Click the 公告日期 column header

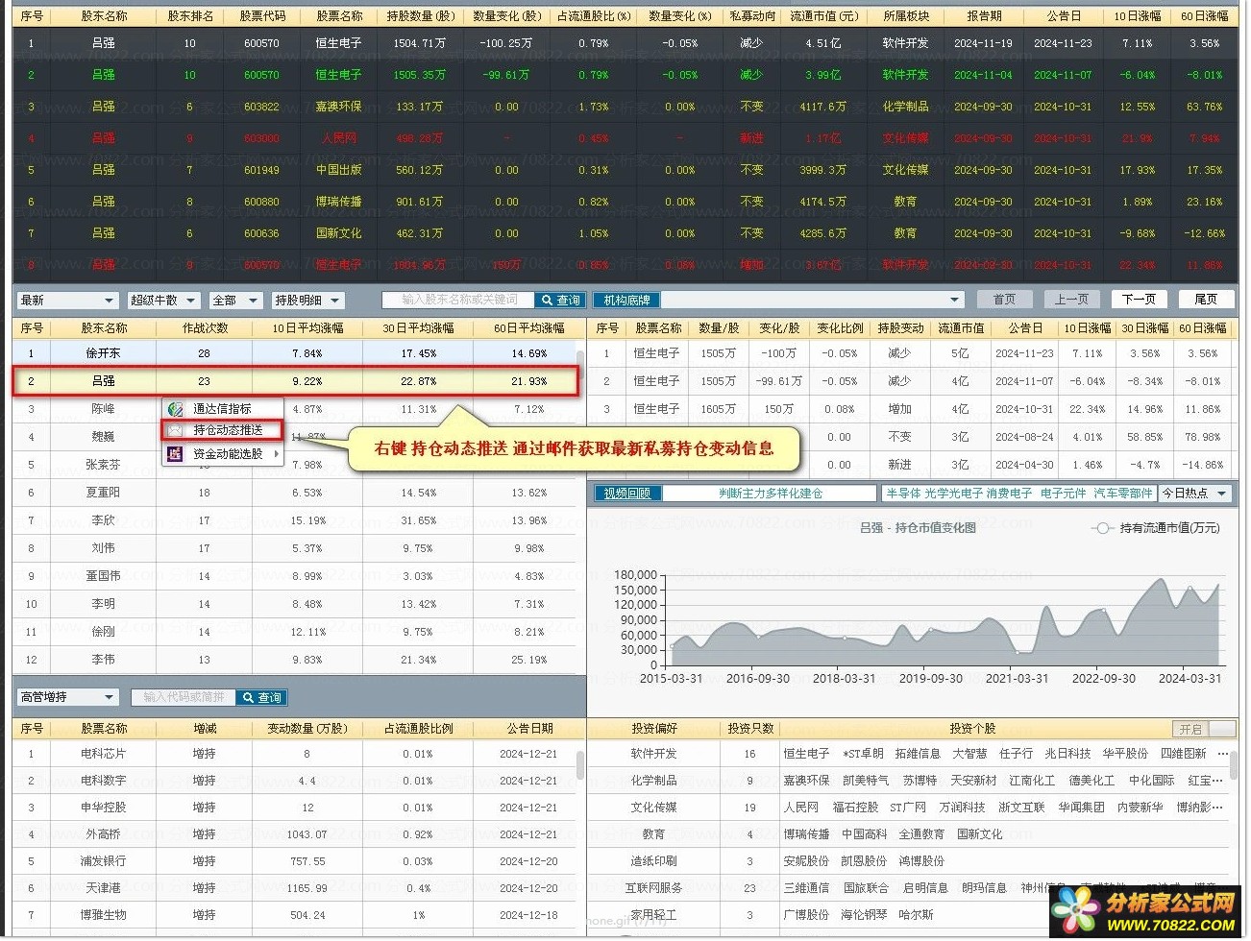pos(529,730)
